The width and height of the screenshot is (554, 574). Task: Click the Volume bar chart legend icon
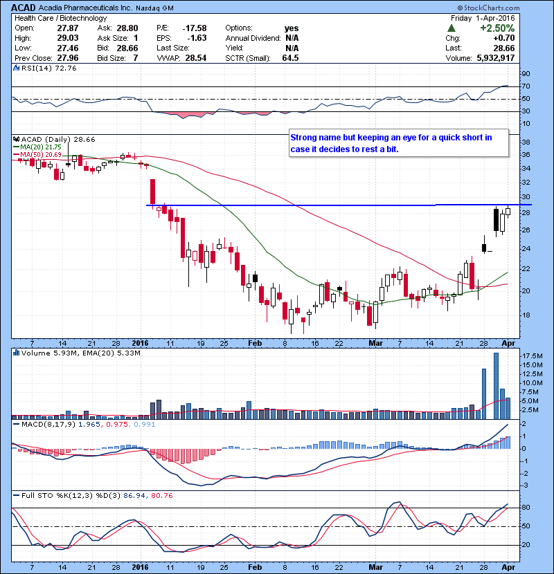tap(16, 353)
